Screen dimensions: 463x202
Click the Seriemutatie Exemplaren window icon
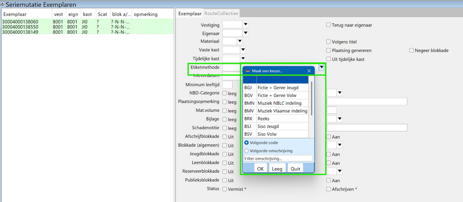(x=3, y=4)
